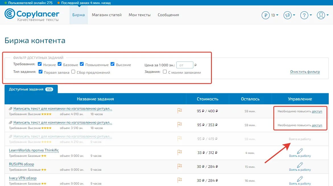Screen dimensions: 333x186
Task: Click the Copylancer logo
Action: [x=32, y=15]
